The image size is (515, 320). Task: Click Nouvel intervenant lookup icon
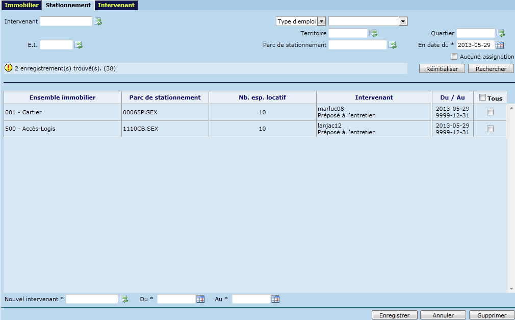tap(124, 299)
